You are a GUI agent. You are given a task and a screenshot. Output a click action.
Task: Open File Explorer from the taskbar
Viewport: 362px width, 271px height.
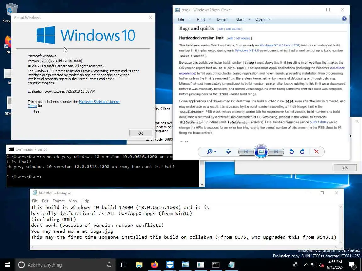[139, 265]
